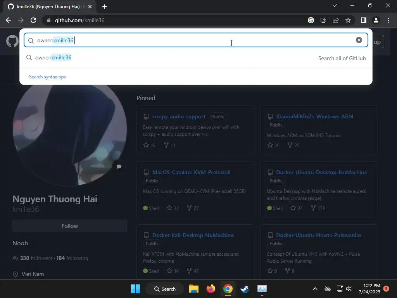Image resolution: width=397 pixels, height=298 pixels.
Task: Install app icon in address bar
Action: pos(323,20)
